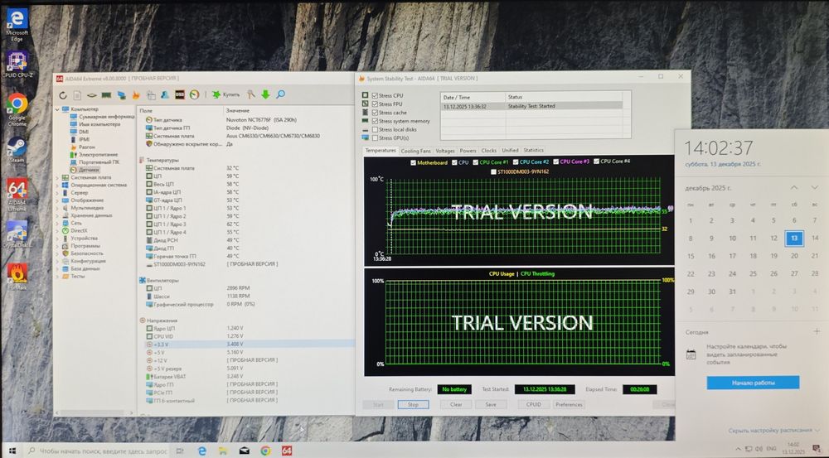
Task: Expand the Системная плата tree node
Action: [x=58, y=178]
